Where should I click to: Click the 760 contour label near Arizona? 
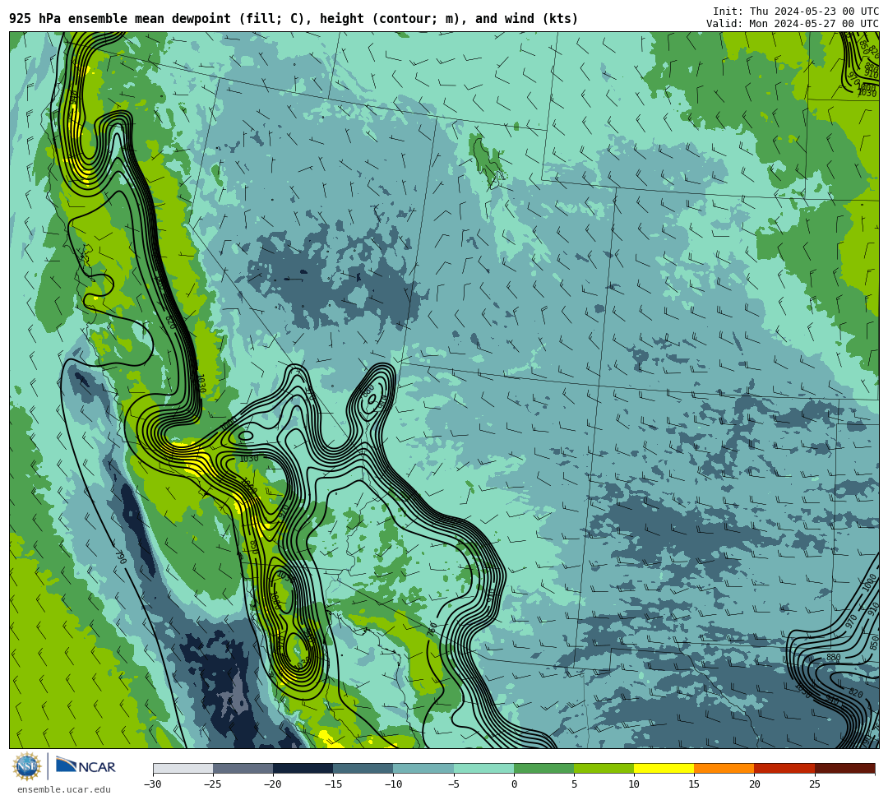(x=432, y=629)
